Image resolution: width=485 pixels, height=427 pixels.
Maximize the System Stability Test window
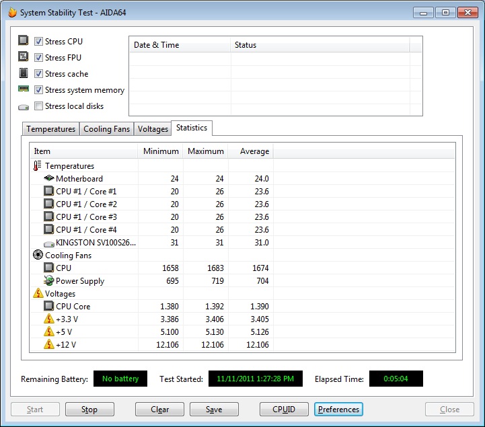pos(445,13)
